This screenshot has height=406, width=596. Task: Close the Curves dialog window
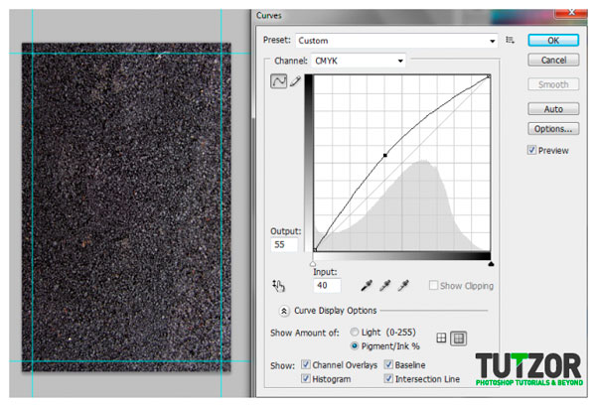(571, 13)
